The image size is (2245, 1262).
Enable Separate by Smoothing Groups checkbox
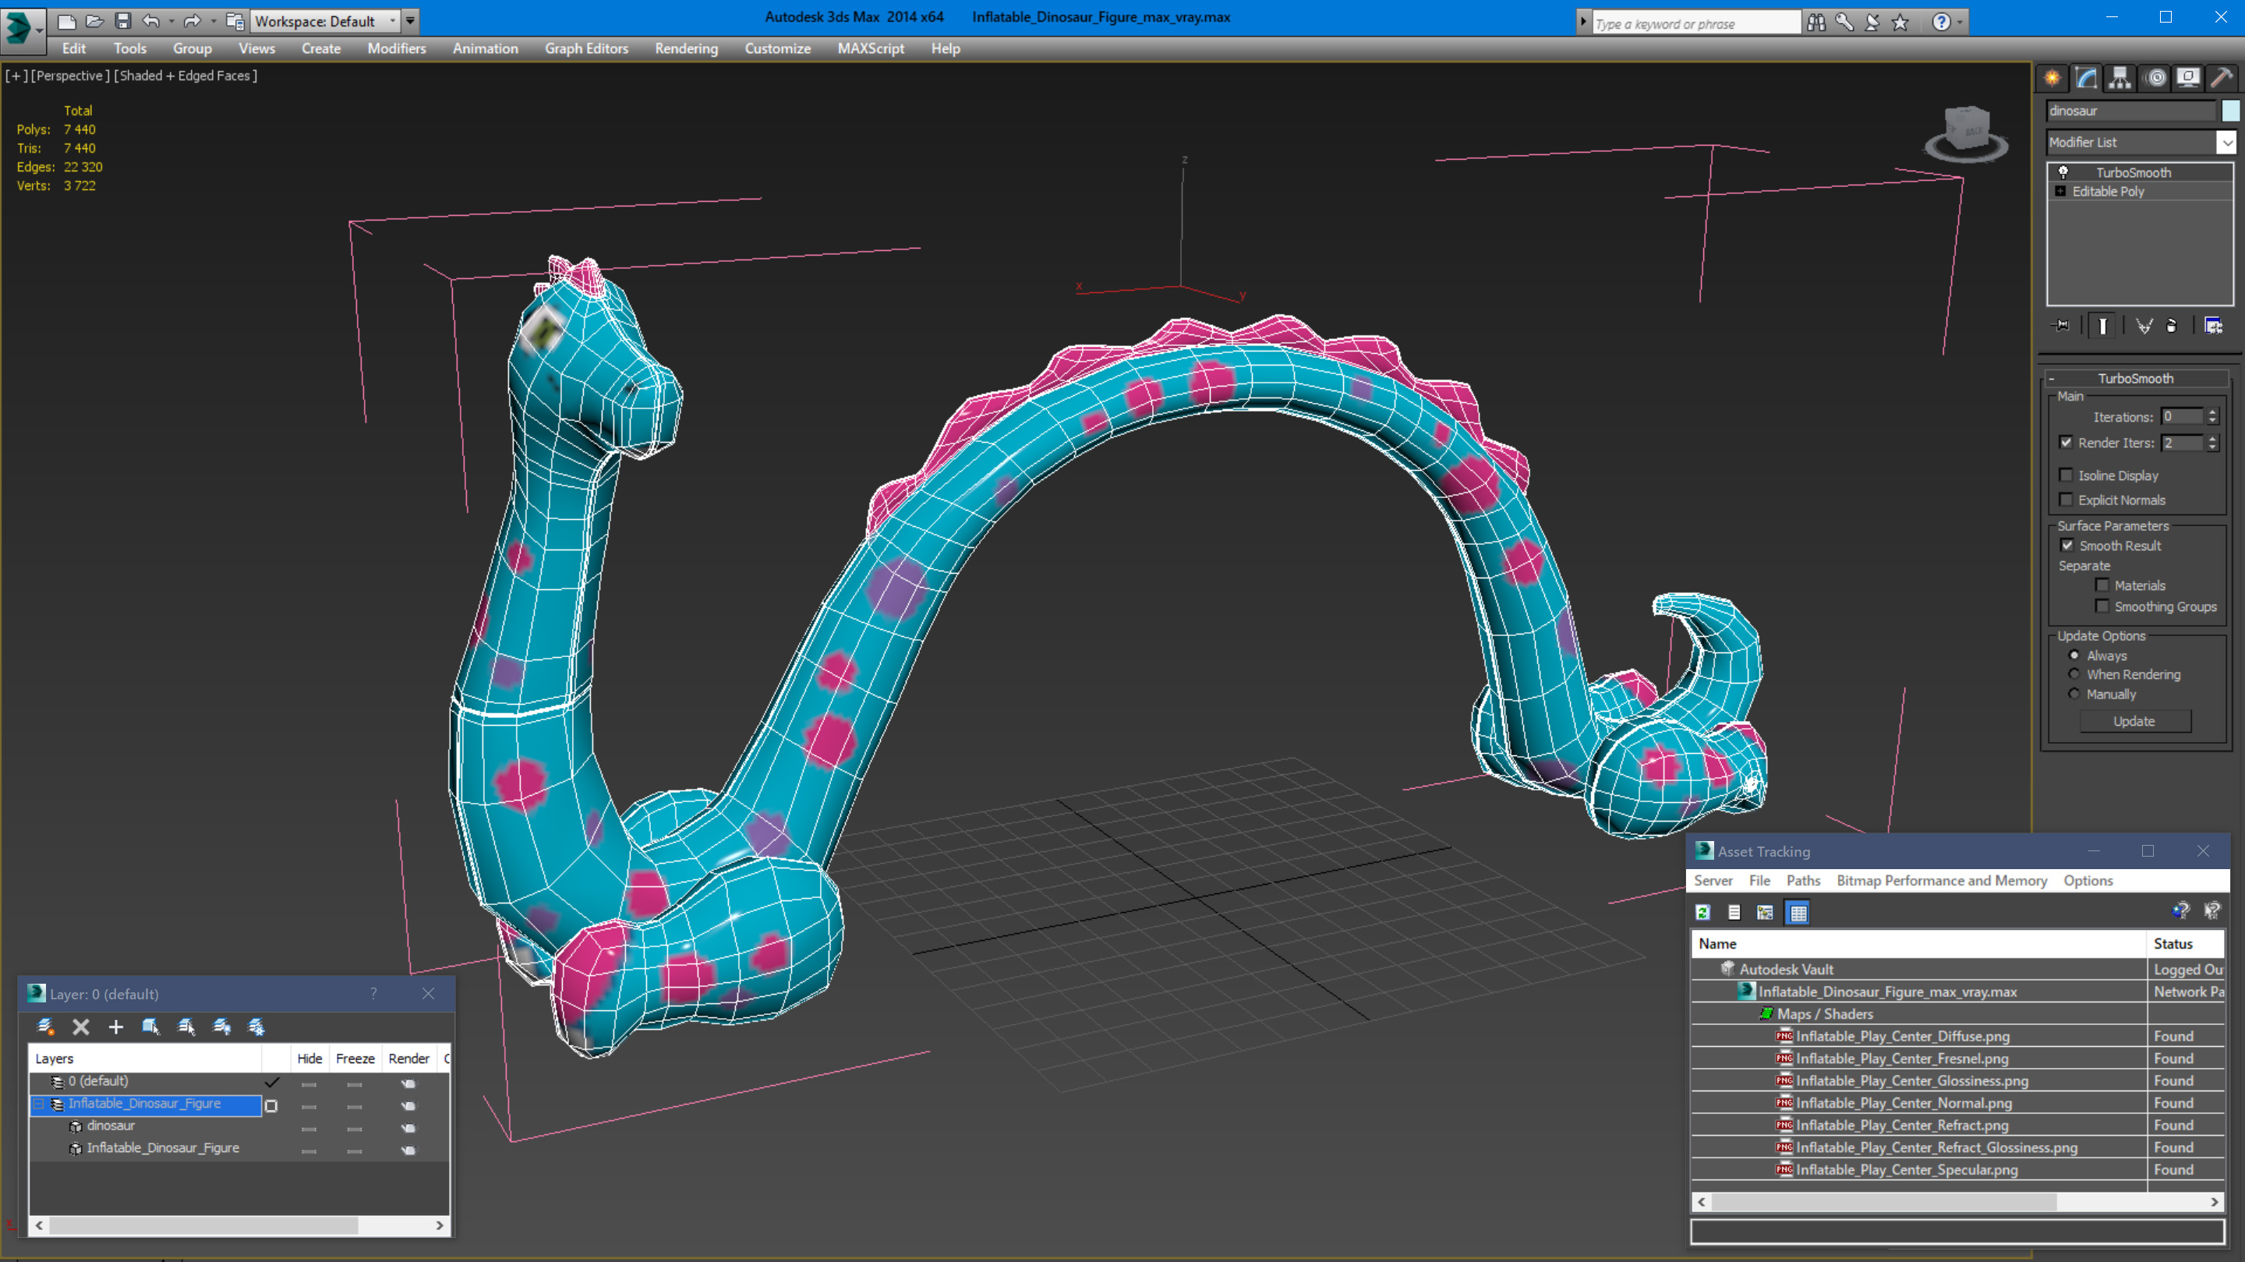coord(2102,606)
